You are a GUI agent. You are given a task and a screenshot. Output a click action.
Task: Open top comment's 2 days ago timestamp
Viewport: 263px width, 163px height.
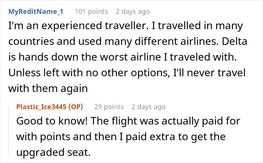click(x=133, y=12)
